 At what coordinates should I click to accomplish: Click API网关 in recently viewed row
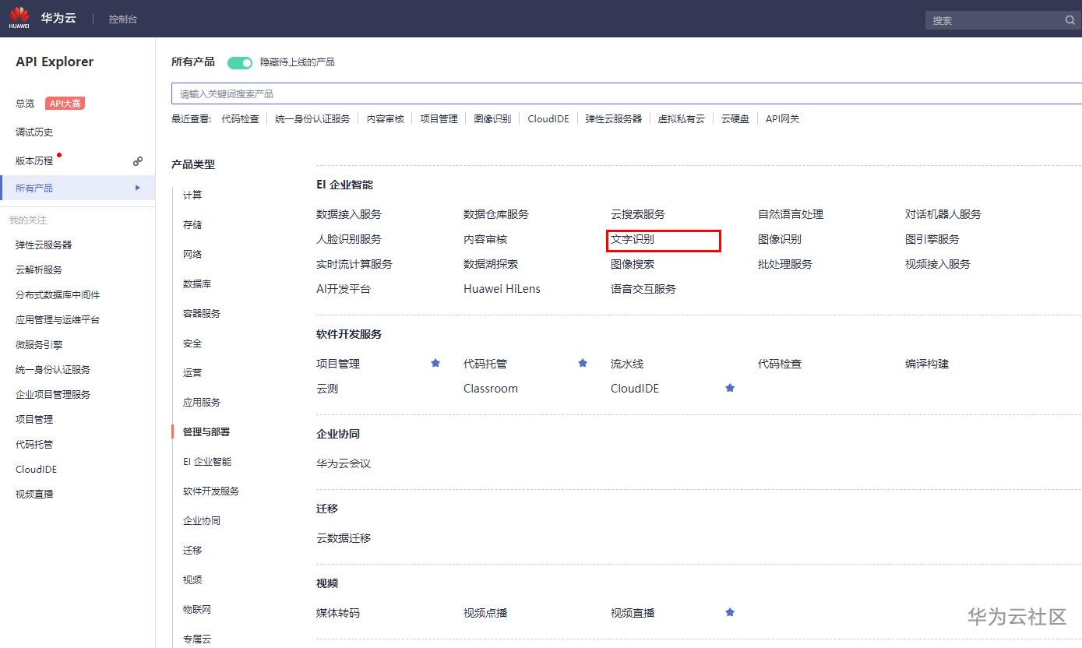pyautogui.click(x=783, y=119)
